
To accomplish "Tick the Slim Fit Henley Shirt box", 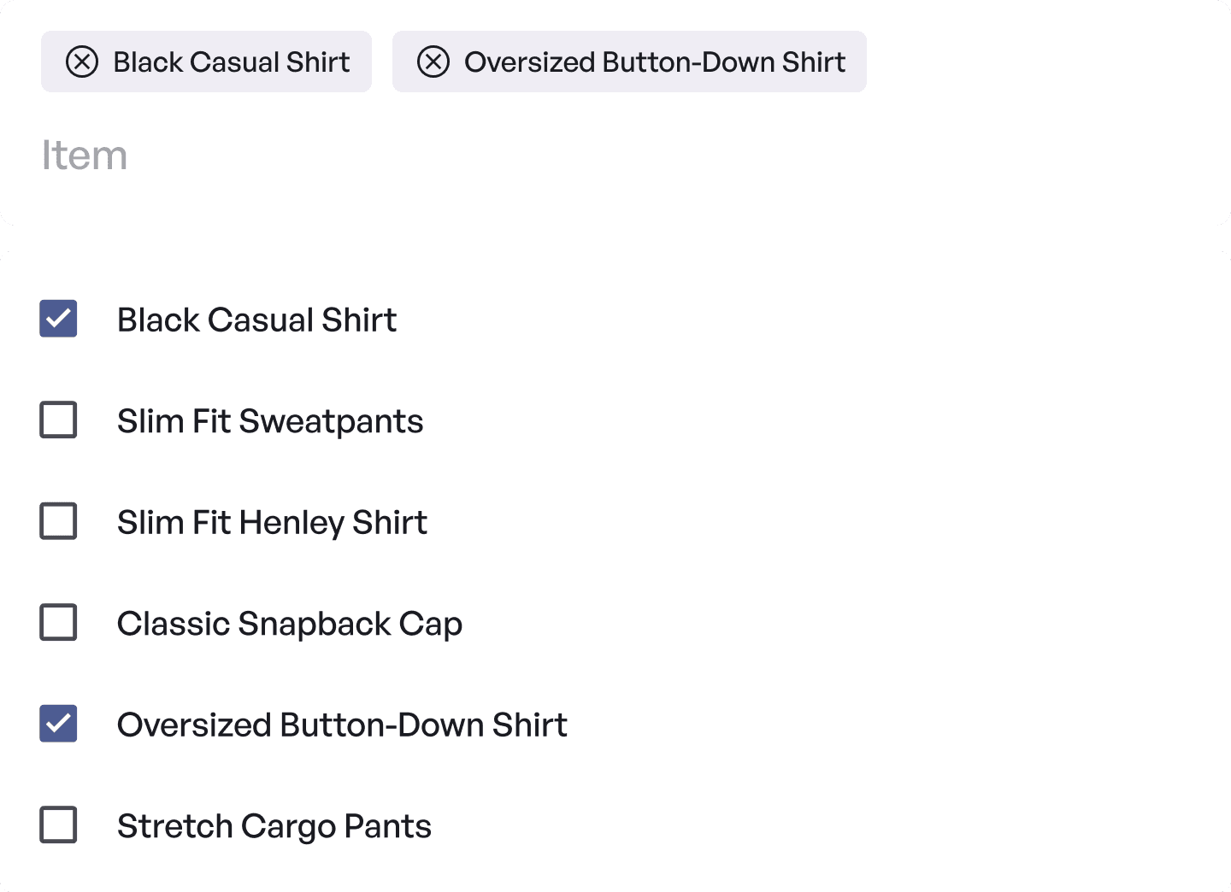I will pyautogui.click(x=58, y=521).
